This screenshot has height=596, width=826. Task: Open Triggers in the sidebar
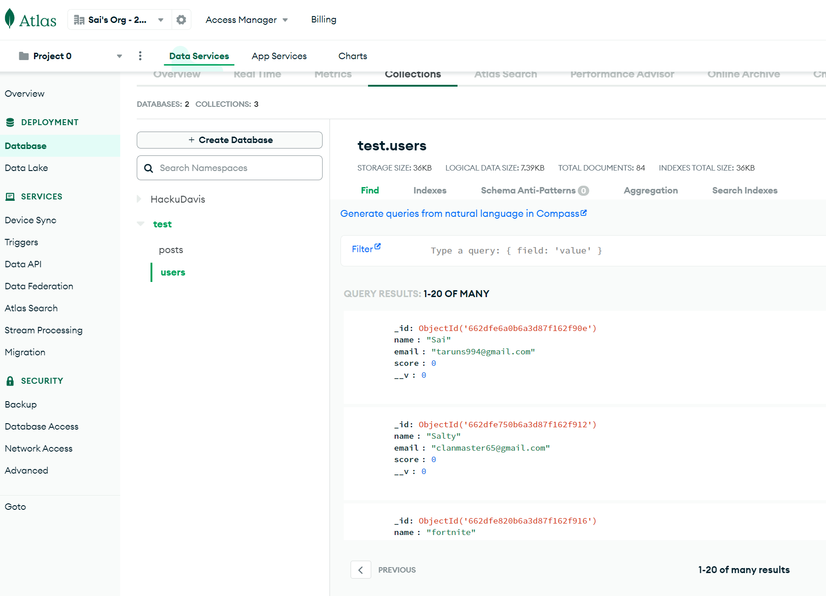click(x=22, y=242)
